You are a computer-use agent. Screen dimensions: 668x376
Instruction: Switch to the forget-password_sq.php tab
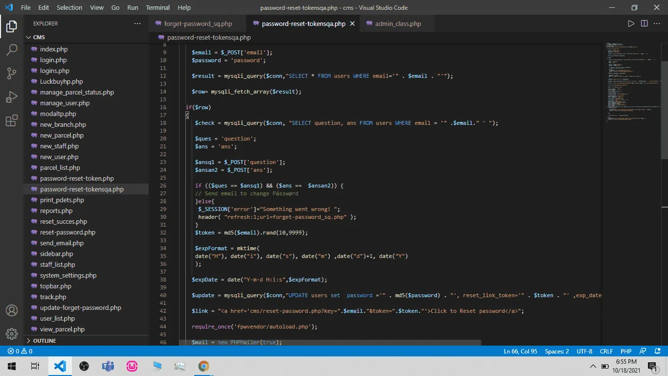tap(198, 23)
